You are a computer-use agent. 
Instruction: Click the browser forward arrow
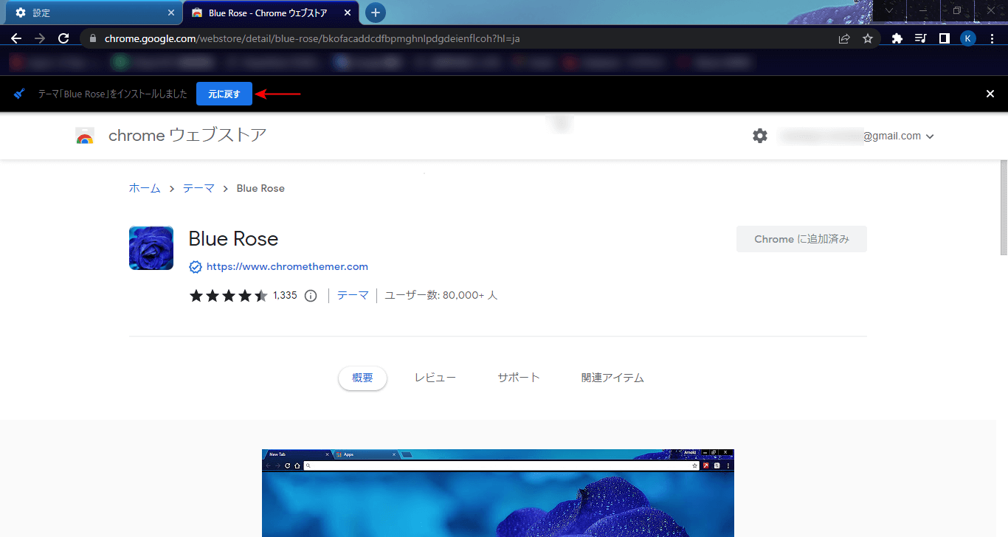[x=40, y=38]
